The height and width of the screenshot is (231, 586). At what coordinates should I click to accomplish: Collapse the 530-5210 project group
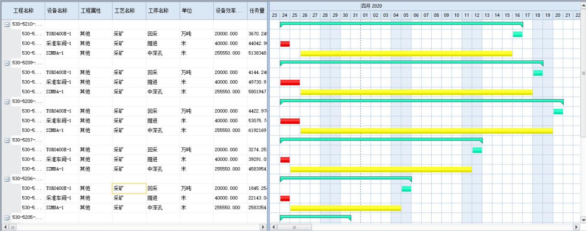pyautogui.click(x=7, y=24)
